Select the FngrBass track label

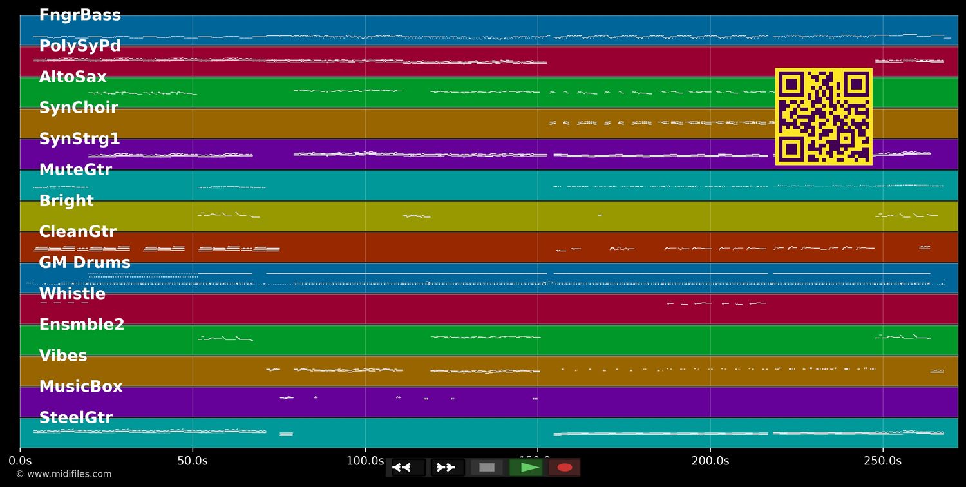tap(80, 15)
